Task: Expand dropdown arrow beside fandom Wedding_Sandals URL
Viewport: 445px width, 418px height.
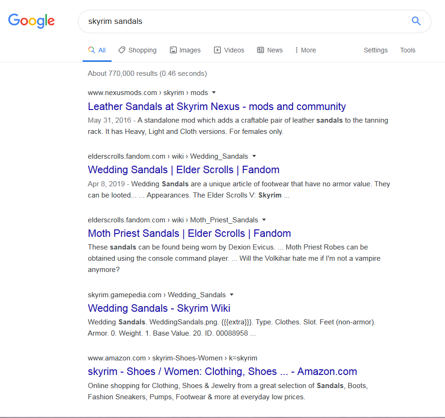Action: pyautogui.click(x=254, y=156)
